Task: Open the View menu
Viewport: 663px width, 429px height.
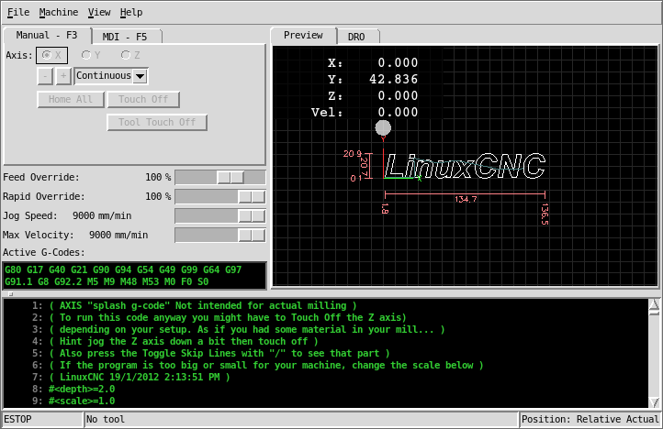Action: [x=99, y=12]
